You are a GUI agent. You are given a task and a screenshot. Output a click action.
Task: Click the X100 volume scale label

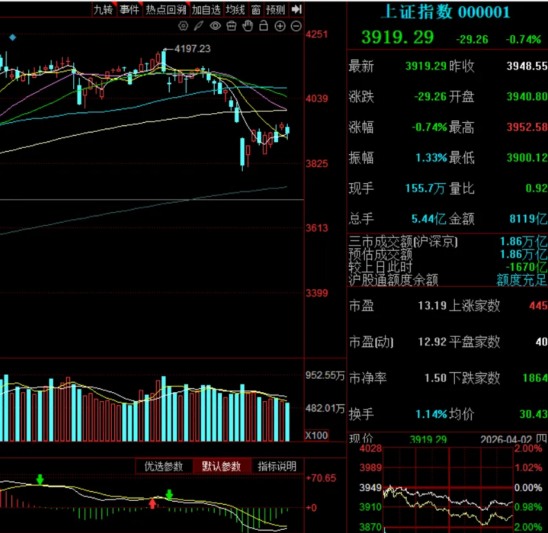(x=317, y=435)
